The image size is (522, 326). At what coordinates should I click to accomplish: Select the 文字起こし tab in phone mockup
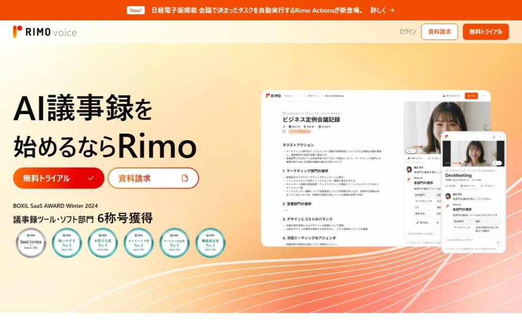(x=488, y=185)
